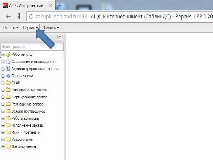Viewport: 213px width, 160px height.
Task: Select the Заявки поставщиков label
Action: click(28, 111)
